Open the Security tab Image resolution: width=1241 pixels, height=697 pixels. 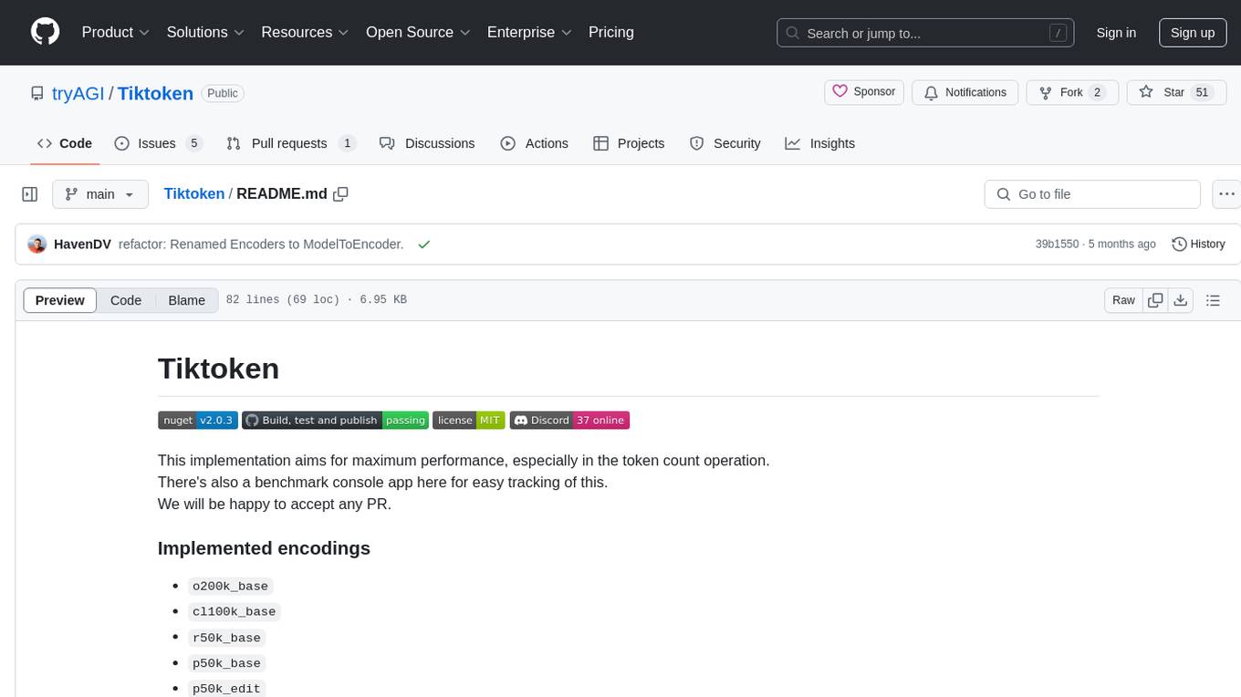click(725, 143)
